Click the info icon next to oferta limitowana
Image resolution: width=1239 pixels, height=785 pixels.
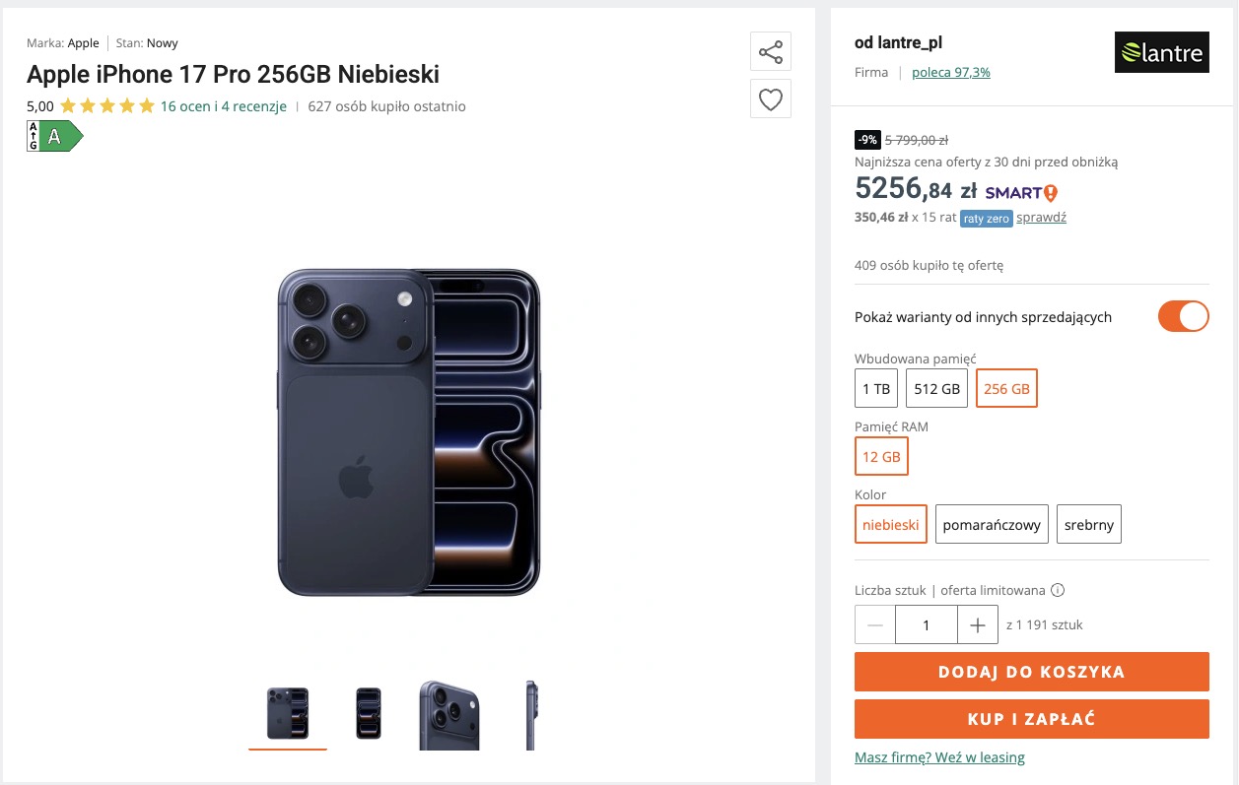point(1058,591)
